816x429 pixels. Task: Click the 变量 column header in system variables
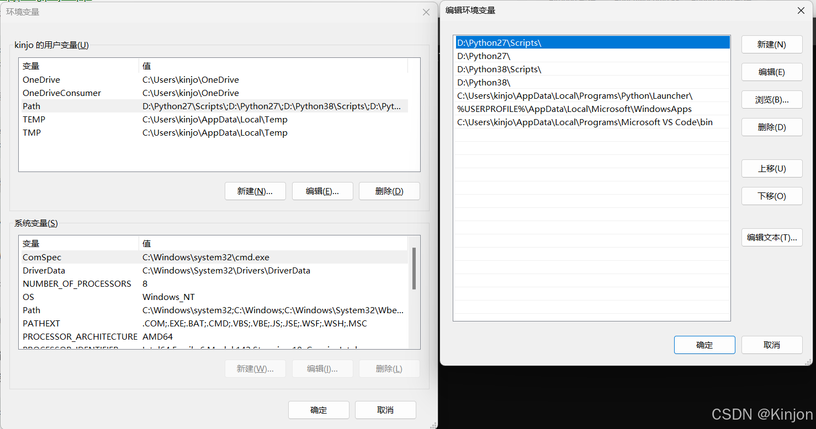point(79,244)
